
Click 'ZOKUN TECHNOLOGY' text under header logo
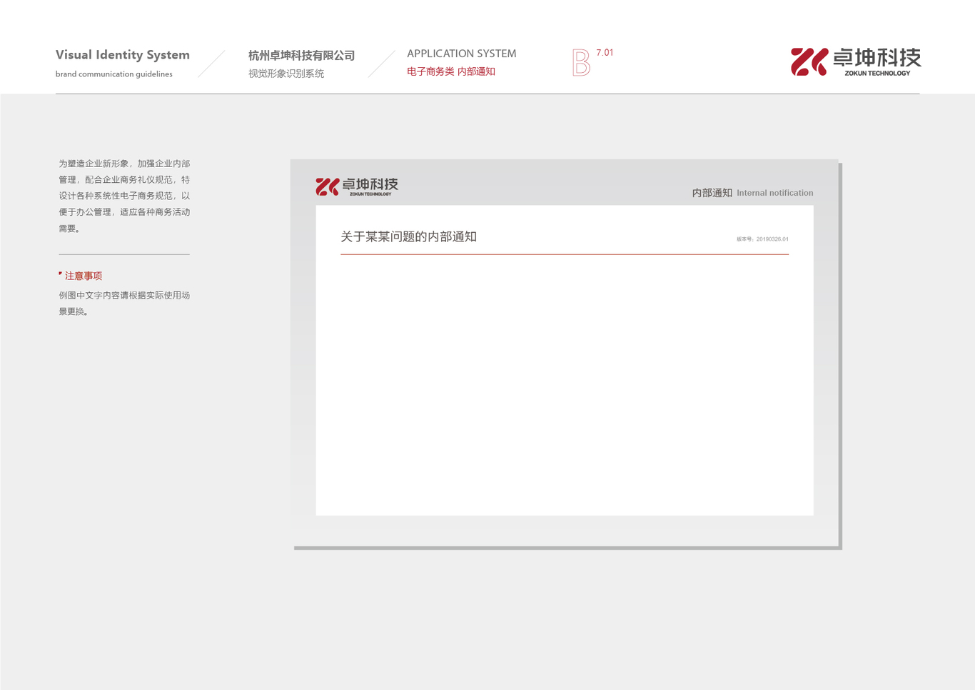[877, 73]
